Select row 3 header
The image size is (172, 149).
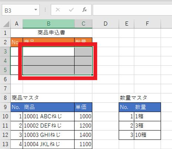[5, 52]
